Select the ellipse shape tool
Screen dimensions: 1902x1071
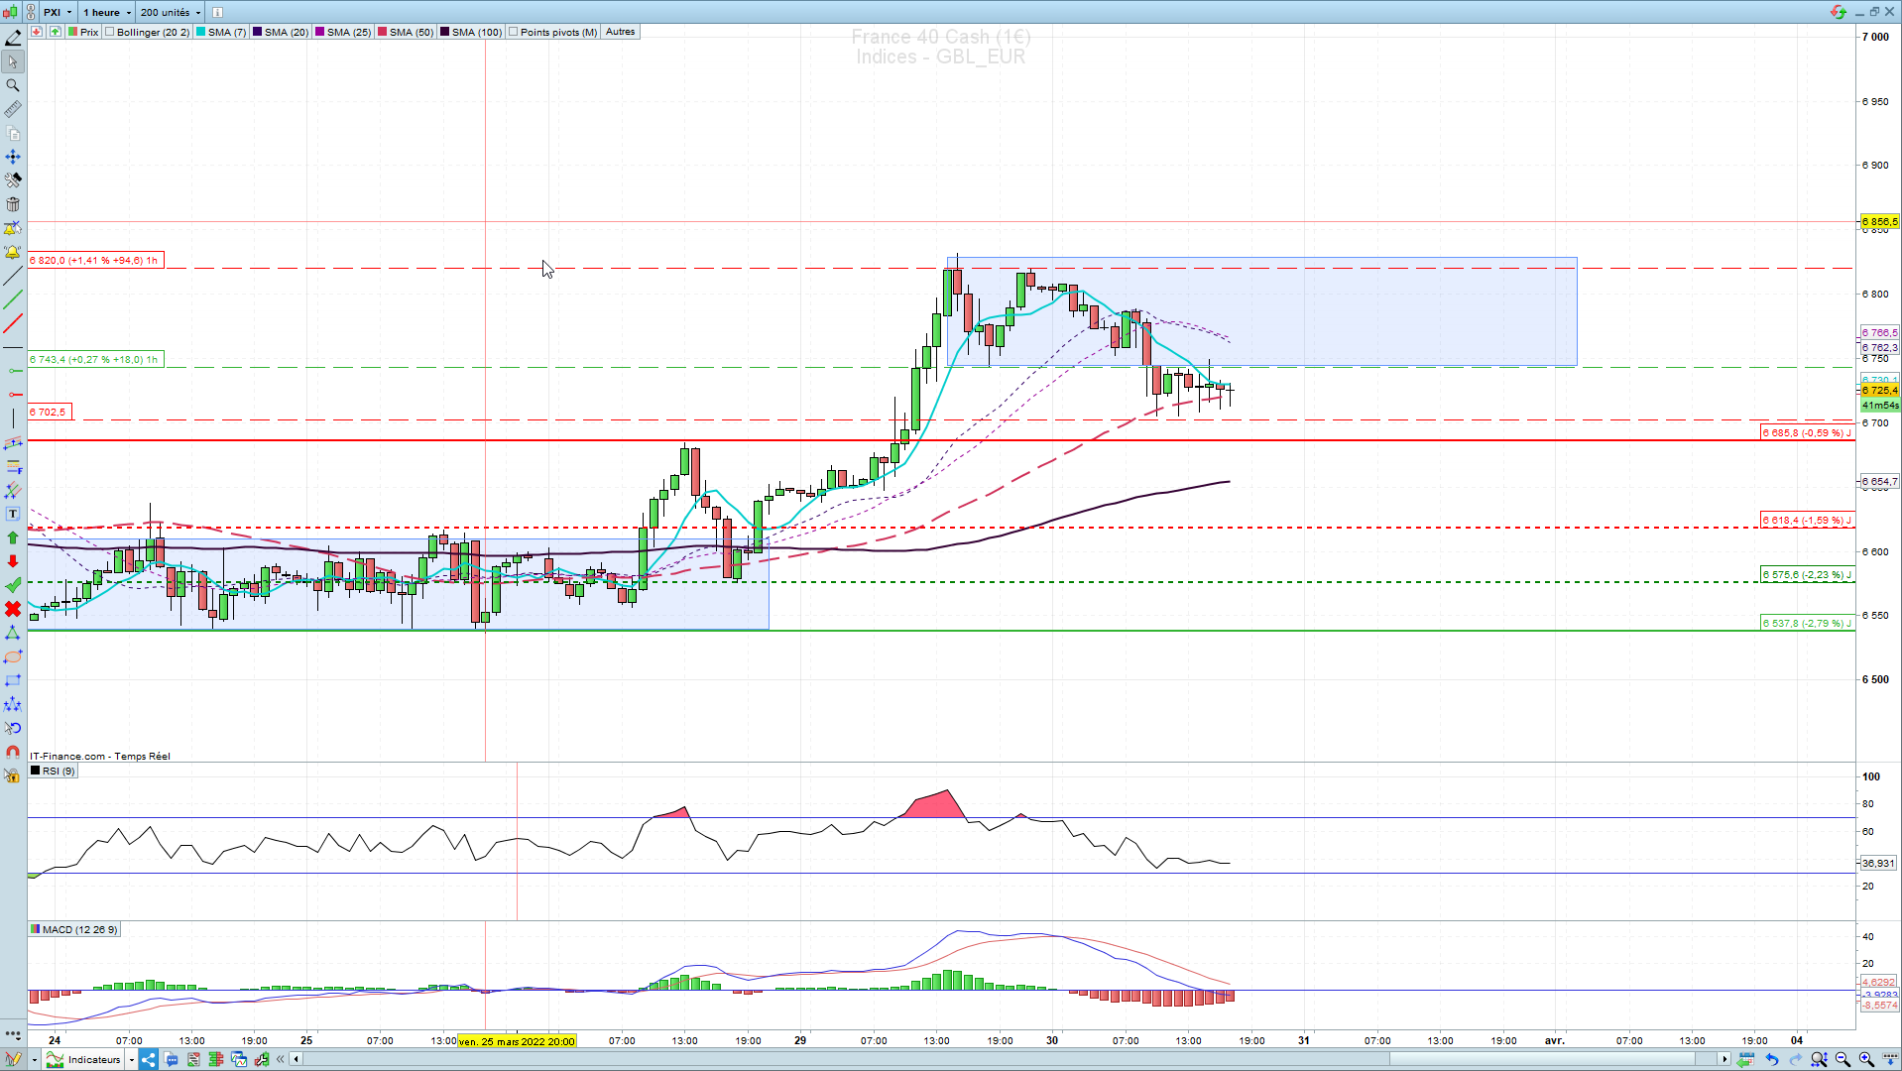pyautogui.click(x=13, y=656)
